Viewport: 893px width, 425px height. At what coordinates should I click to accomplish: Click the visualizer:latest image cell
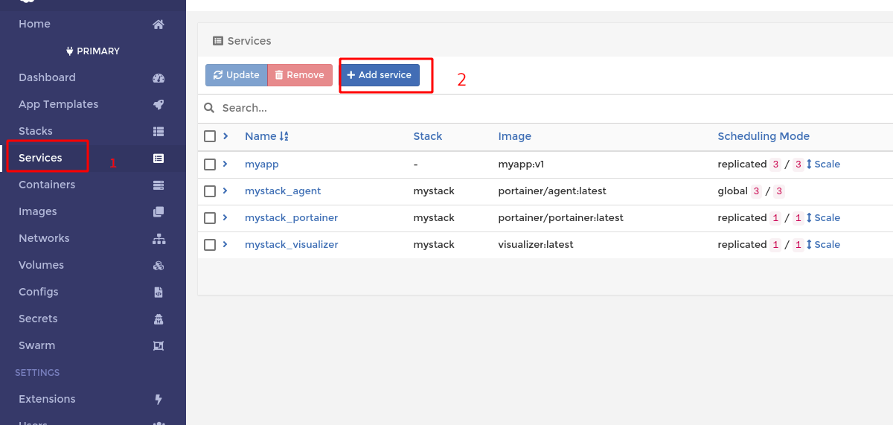click(x=536, y=244)
